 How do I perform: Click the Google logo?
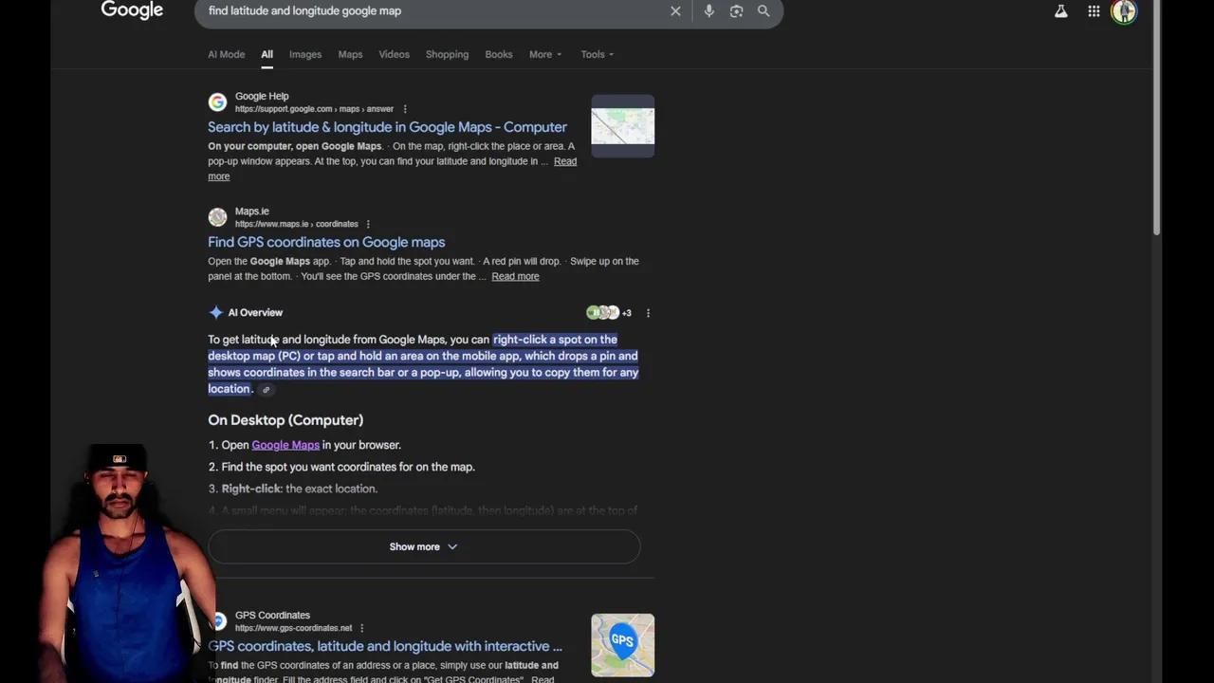tap(132, 10)
